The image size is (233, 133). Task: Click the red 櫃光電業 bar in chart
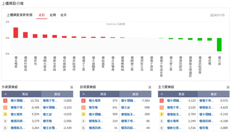tap(16, 33)
